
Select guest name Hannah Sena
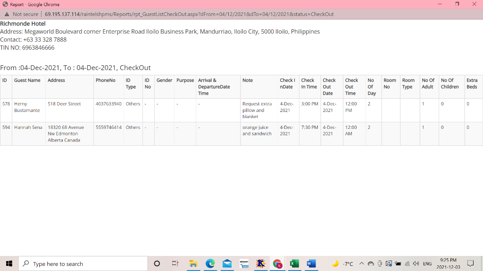28,128
